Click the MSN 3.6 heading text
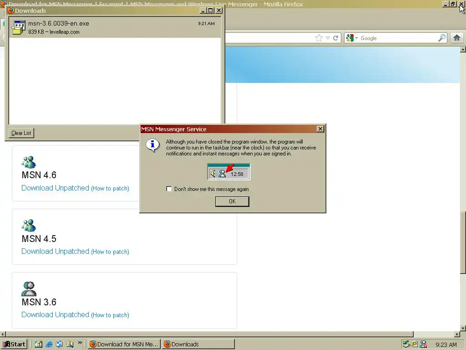The width and height of the screenshot is (466, 350). 39,302
